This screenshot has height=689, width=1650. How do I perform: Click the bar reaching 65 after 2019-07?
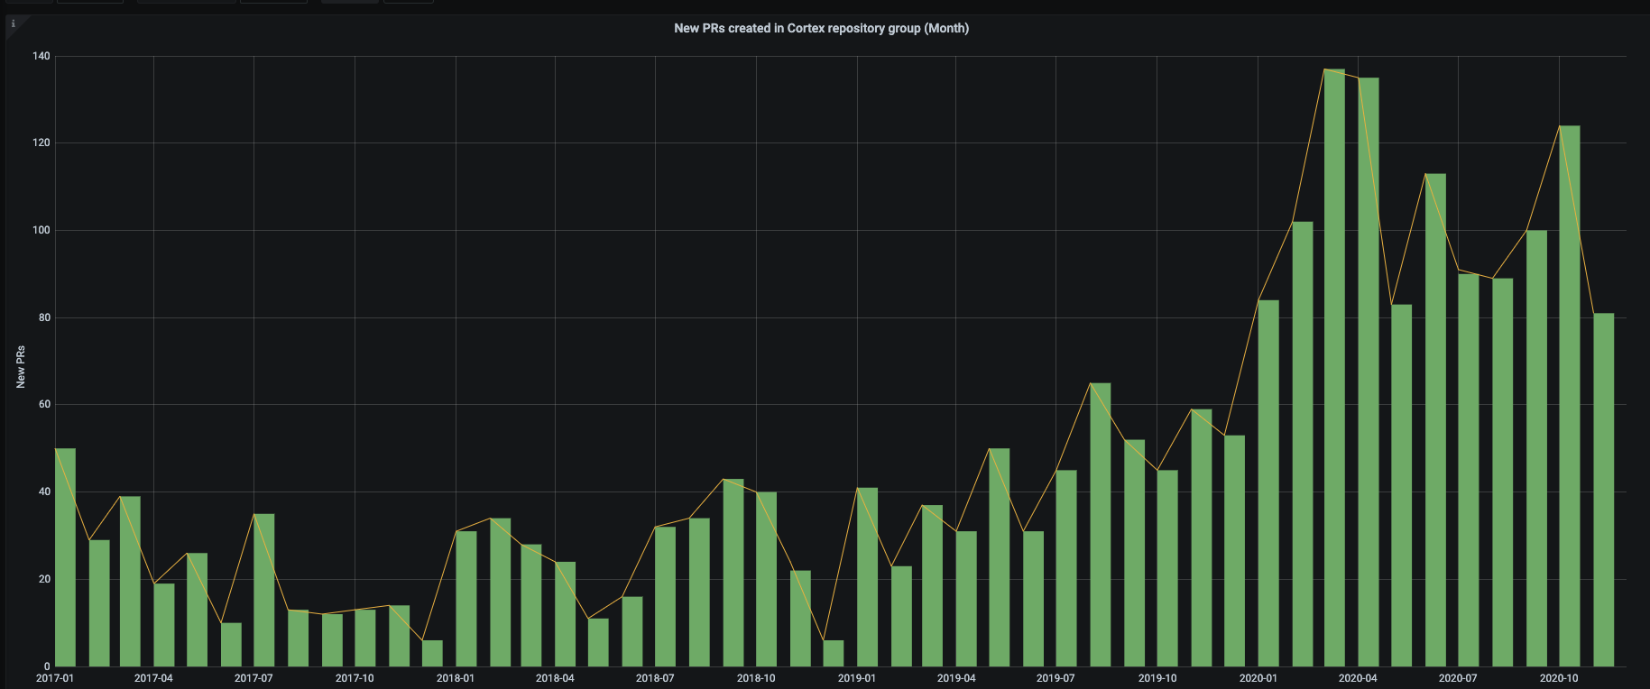point(1101,525)
